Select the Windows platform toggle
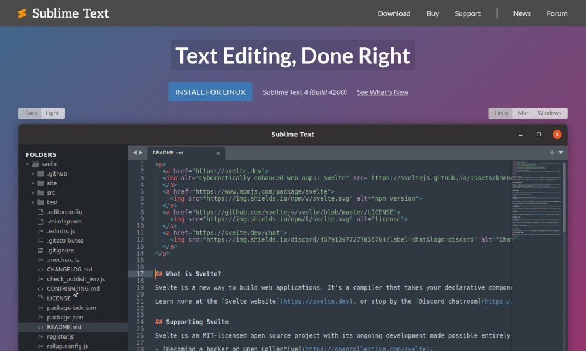 coord(550,113)
